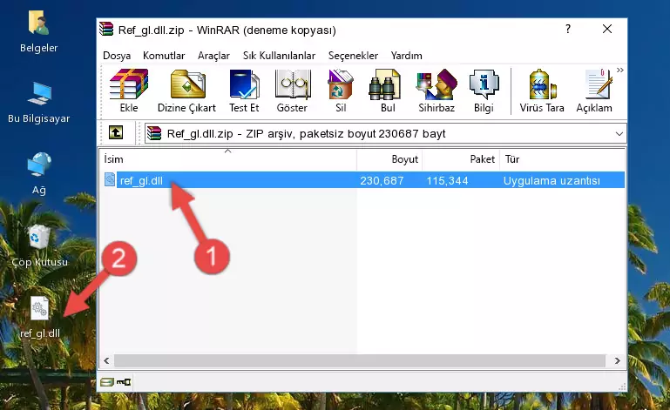Go up one folder level

click(x=116, y=133)
